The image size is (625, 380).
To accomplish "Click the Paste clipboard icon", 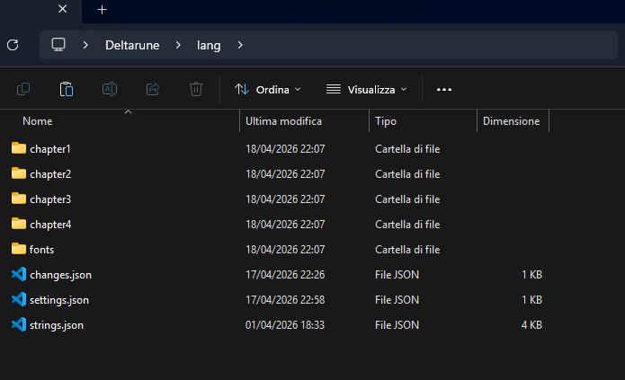I will click(67, 89).
